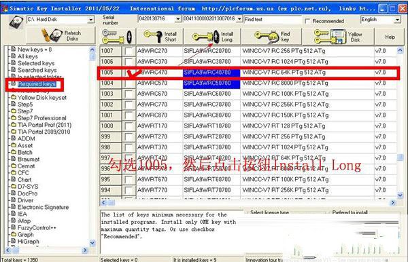Enable the Recommended checkbox
This screenshot has width=408, height=262.
307,21
